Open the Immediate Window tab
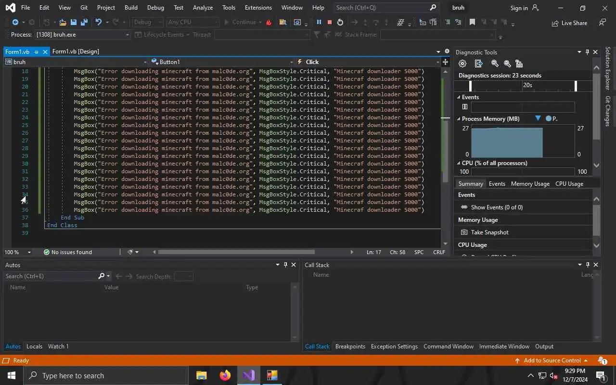 [x=504, y=346]
